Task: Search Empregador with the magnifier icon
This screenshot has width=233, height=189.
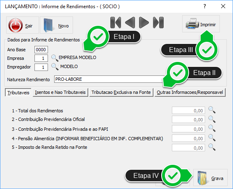Action: point(55,66)
